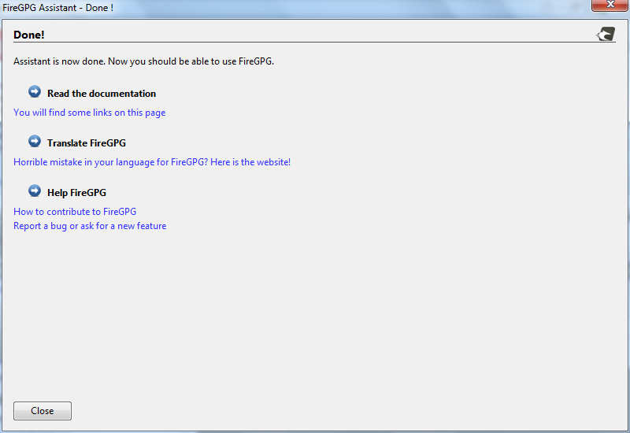Viewport: 630px width, 433px height.
Task: Click arrow icon beside Read the documentation
Action: pyautogui.click(x=35, y=92)
